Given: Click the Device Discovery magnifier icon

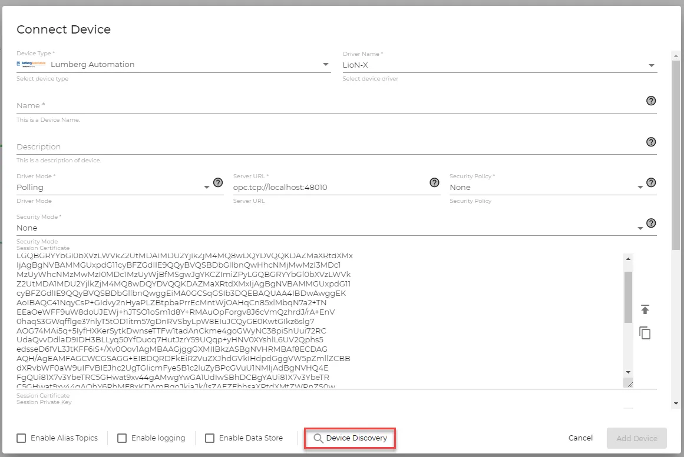Looking at the screenshot, I should [319, 438].
